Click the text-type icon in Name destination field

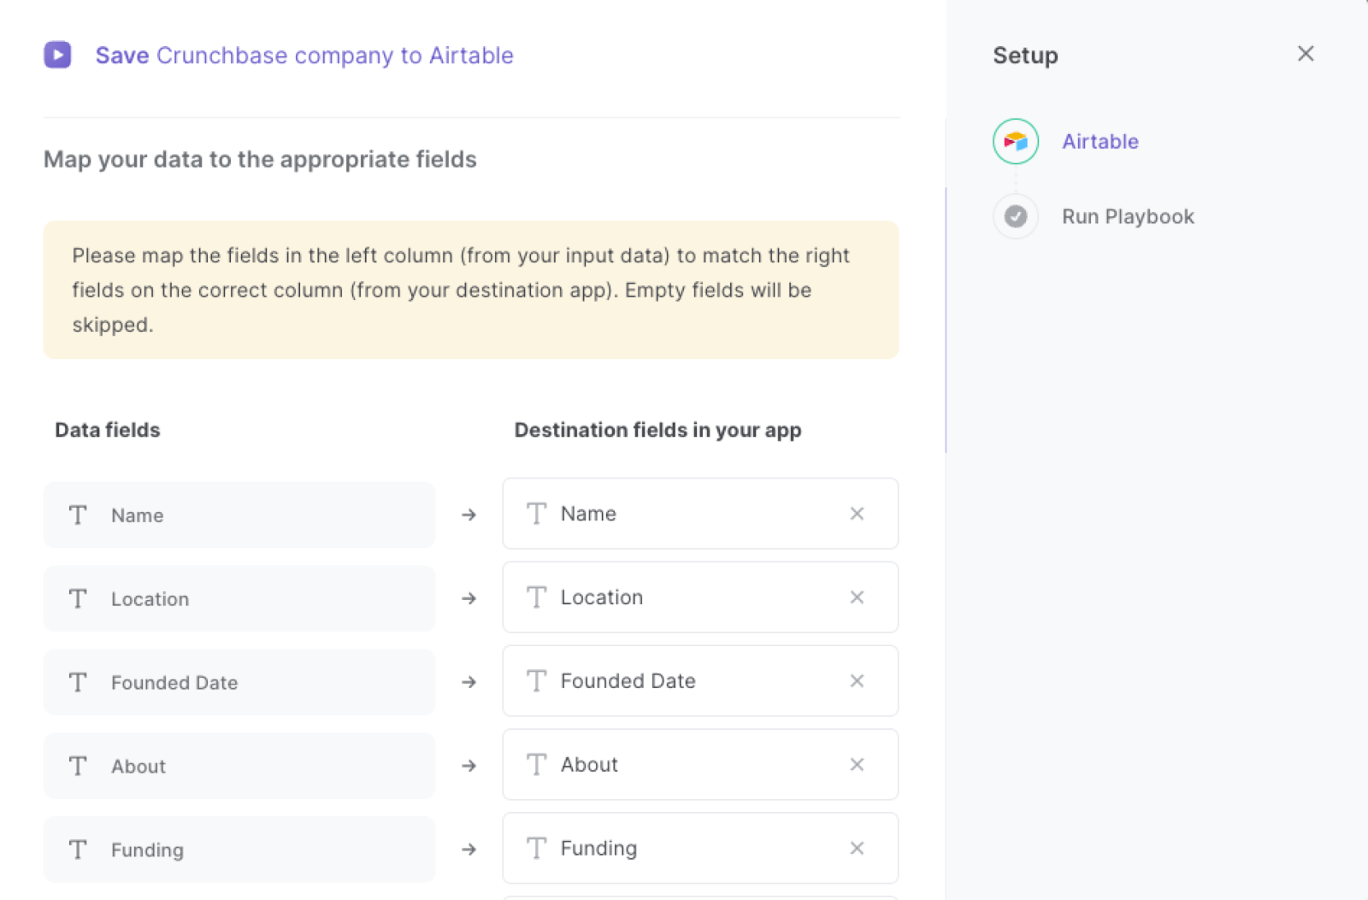point(536,513)
